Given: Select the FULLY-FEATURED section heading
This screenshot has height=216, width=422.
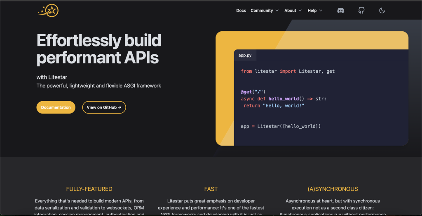Looking at the screenshot, I should tap(89, 189).
